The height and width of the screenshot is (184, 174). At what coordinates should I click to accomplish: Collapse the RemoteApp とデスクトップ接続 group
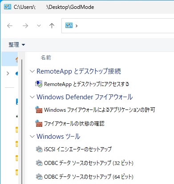(x=32, y=71)
